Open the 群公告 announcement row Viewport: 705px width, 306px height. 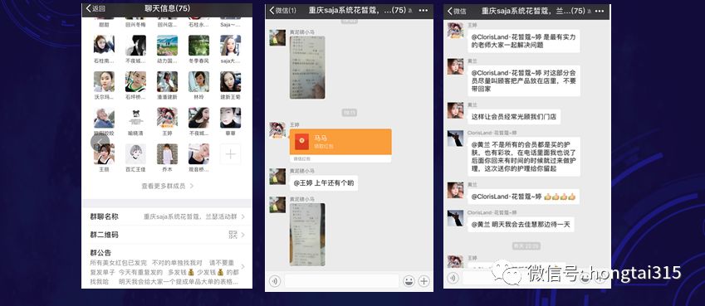167,266
